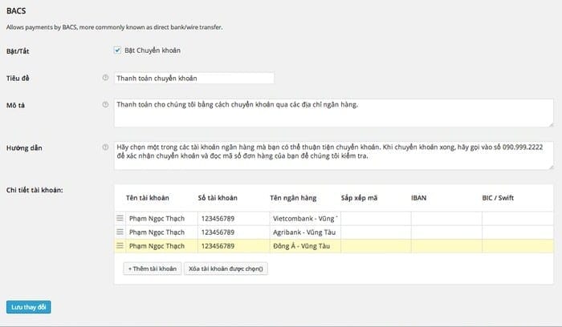
Task: Click the Đông Á - Vũng Tàu bank cell
Action: pyautogui.click(x=305, y=246)
